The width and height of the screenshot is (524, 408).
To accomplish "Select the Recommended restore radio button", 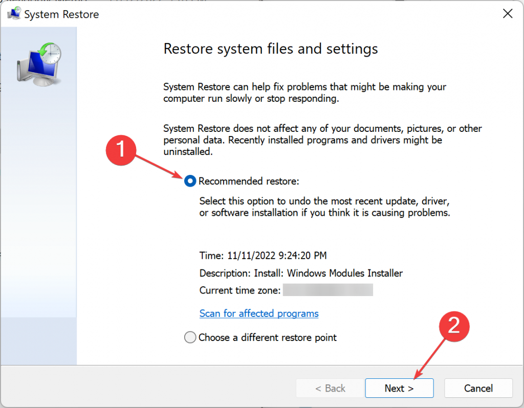I will [x=190, y=181].
